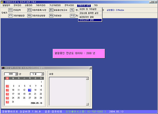Open F4 일일결산보고서 shortcut
158x114 pixels.
pyautogui.click(x=58, y=10)
